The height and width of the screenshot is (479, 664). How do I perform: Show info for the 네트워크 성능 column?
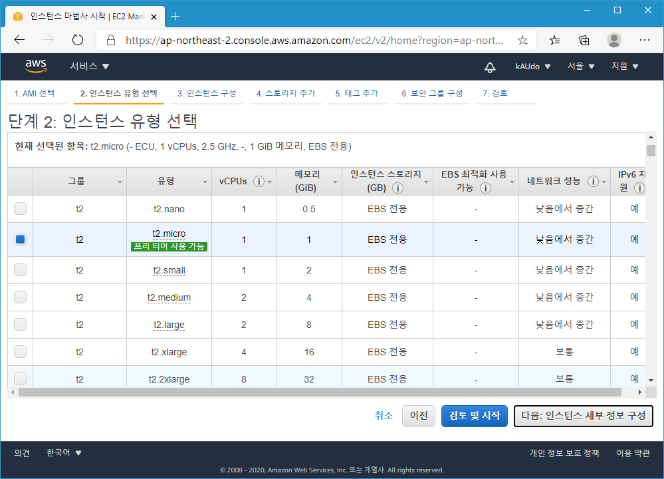point(594,182)
